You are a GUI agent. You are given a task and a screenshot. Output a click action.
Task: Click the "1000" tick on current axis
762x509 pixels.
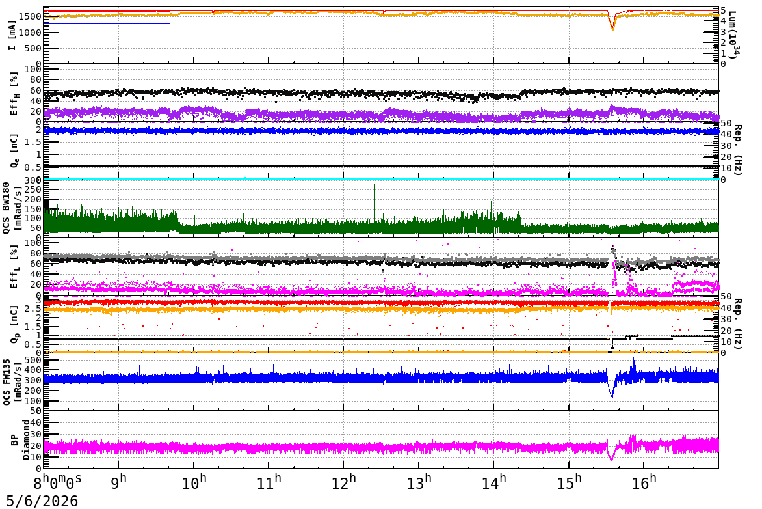click(x=30, y=33)
